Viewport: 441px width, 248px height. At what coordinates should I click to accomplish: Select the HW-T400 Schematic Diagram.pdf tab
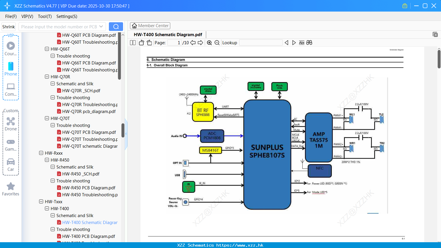coord(168,35)
